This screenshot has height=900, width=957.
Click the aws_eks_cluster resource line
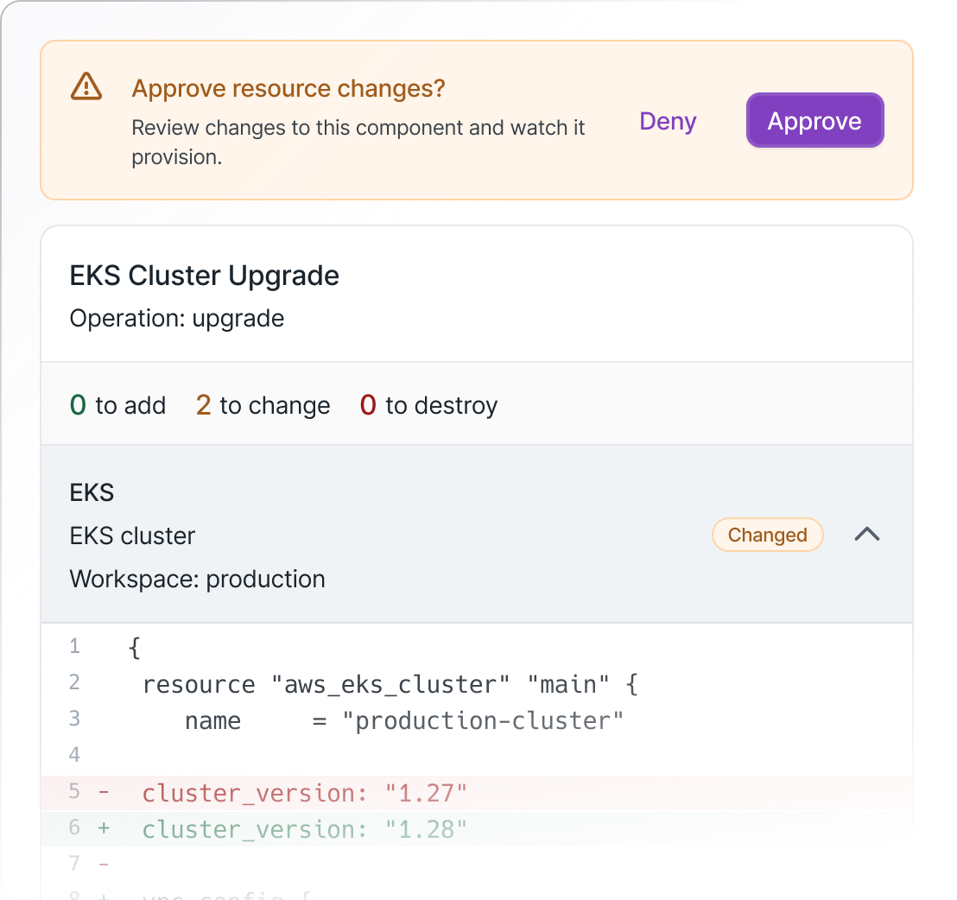coord(390,685)
